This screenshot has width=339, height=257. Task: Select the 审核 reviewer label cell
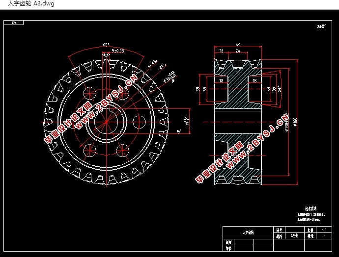[228, 248]
